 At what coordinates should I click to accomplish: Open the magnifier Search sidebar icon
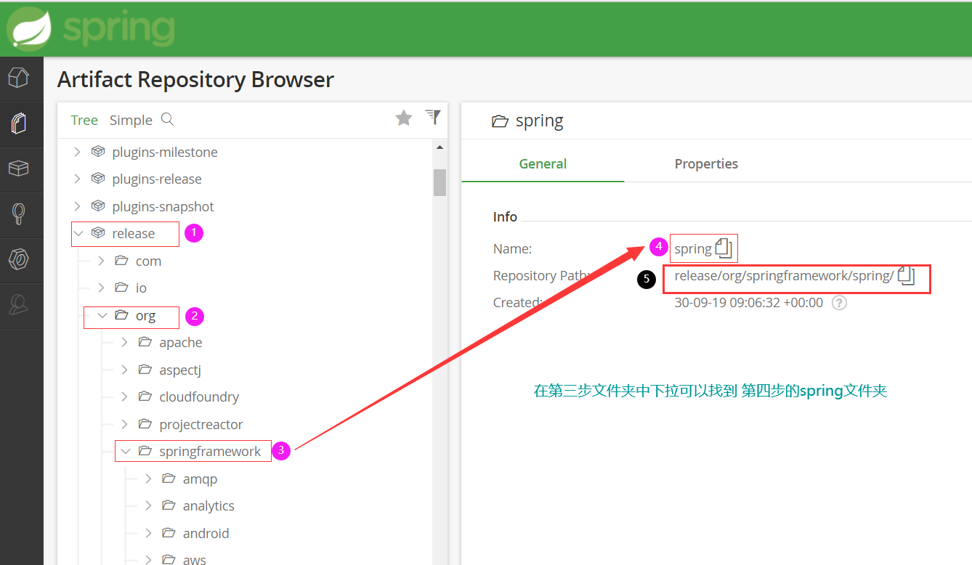coord(19,214)
